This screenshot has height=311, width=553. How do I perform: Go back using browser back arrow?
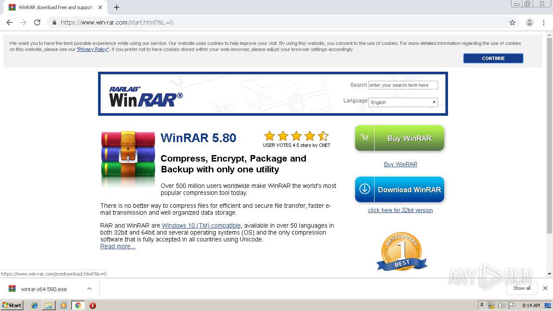click(x=10, y=22)
